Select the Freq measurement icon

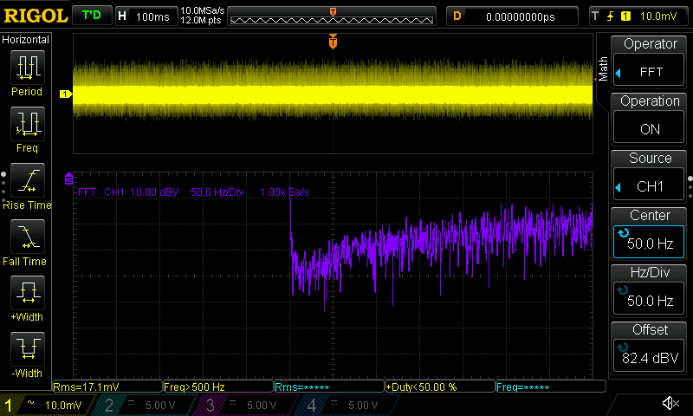[x=26, y=125]
